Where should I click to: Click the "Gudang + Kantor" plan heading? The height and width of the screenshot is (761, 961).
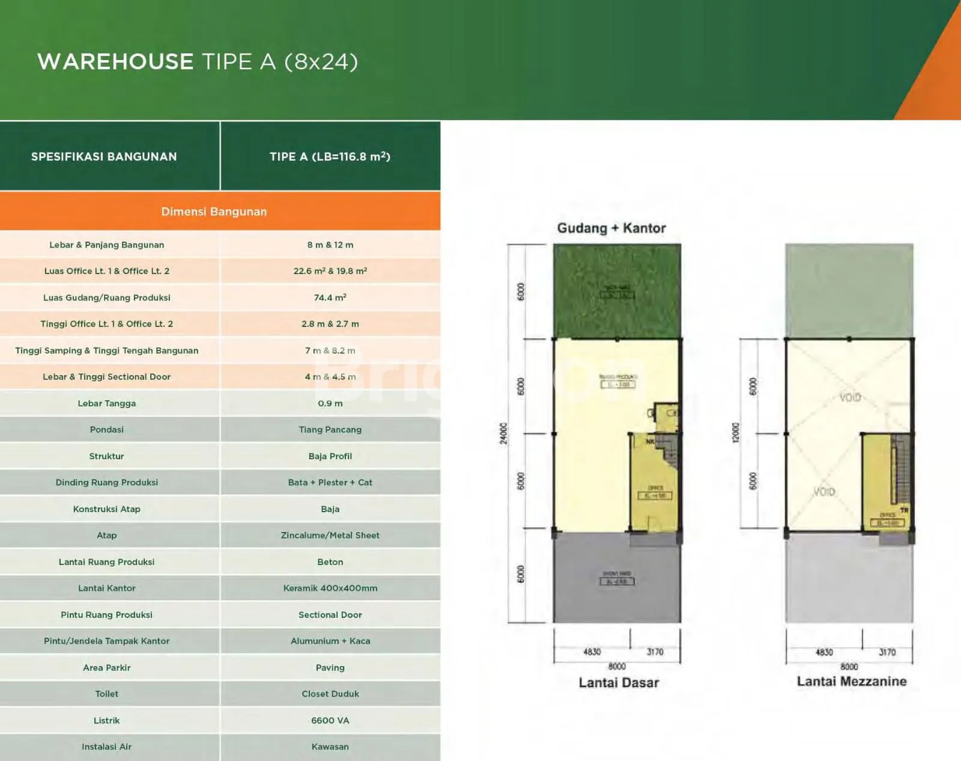tap(611, 228)
